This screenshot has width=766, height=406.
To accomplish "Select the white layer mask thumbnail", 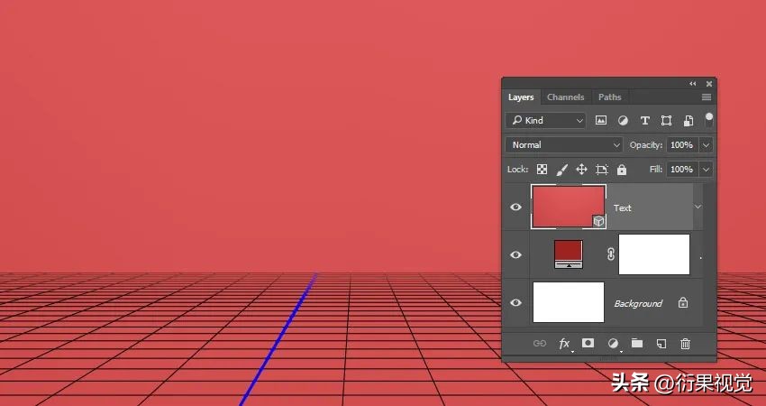I will [x=654, y=254].
